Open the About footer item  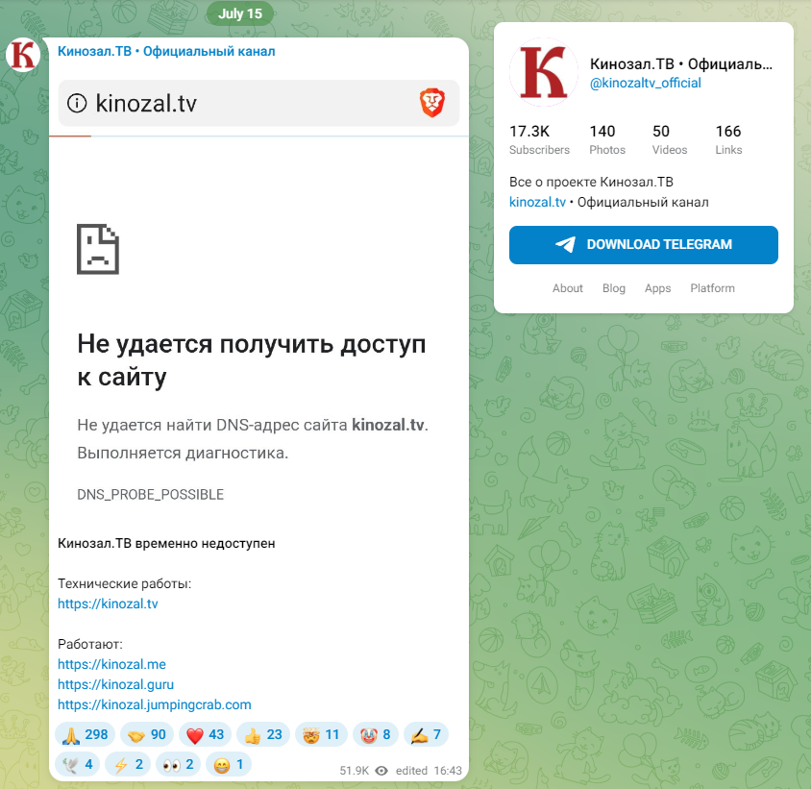[x=567, y=288]
